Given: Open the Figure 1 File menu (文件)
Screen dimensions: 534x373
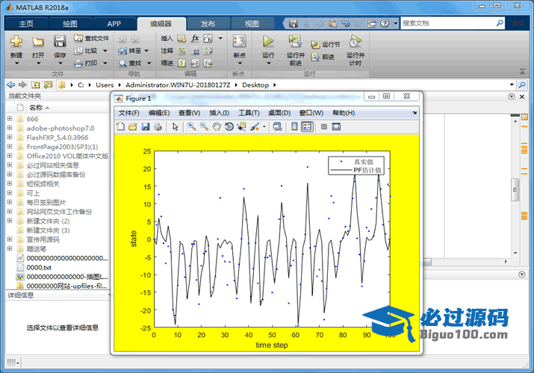Looking at the screenshot, I should (128, 113).
